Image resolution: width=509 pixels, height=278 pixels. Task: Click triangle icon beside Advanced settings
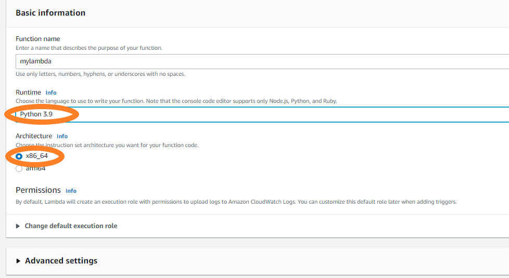[x=19, y=261]
